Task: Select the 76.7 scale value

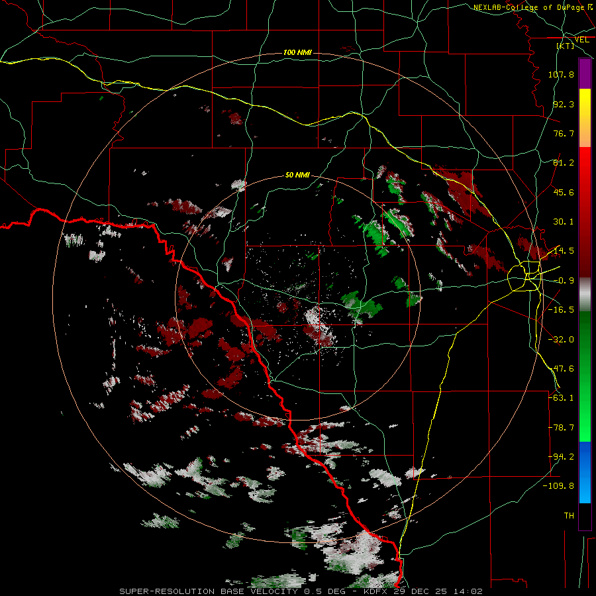Action: click(x=564, y=133)
